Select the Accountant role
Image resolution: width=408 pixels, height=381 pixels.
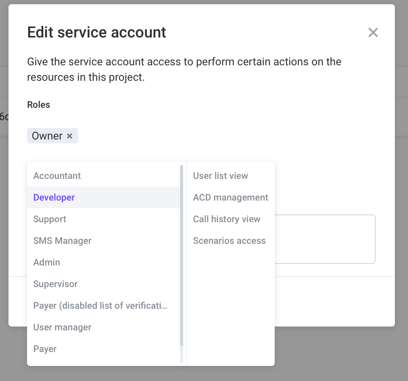point(57,176)
